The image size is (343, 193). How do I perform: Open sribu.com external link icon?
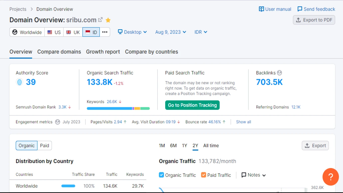click(100, 20)
